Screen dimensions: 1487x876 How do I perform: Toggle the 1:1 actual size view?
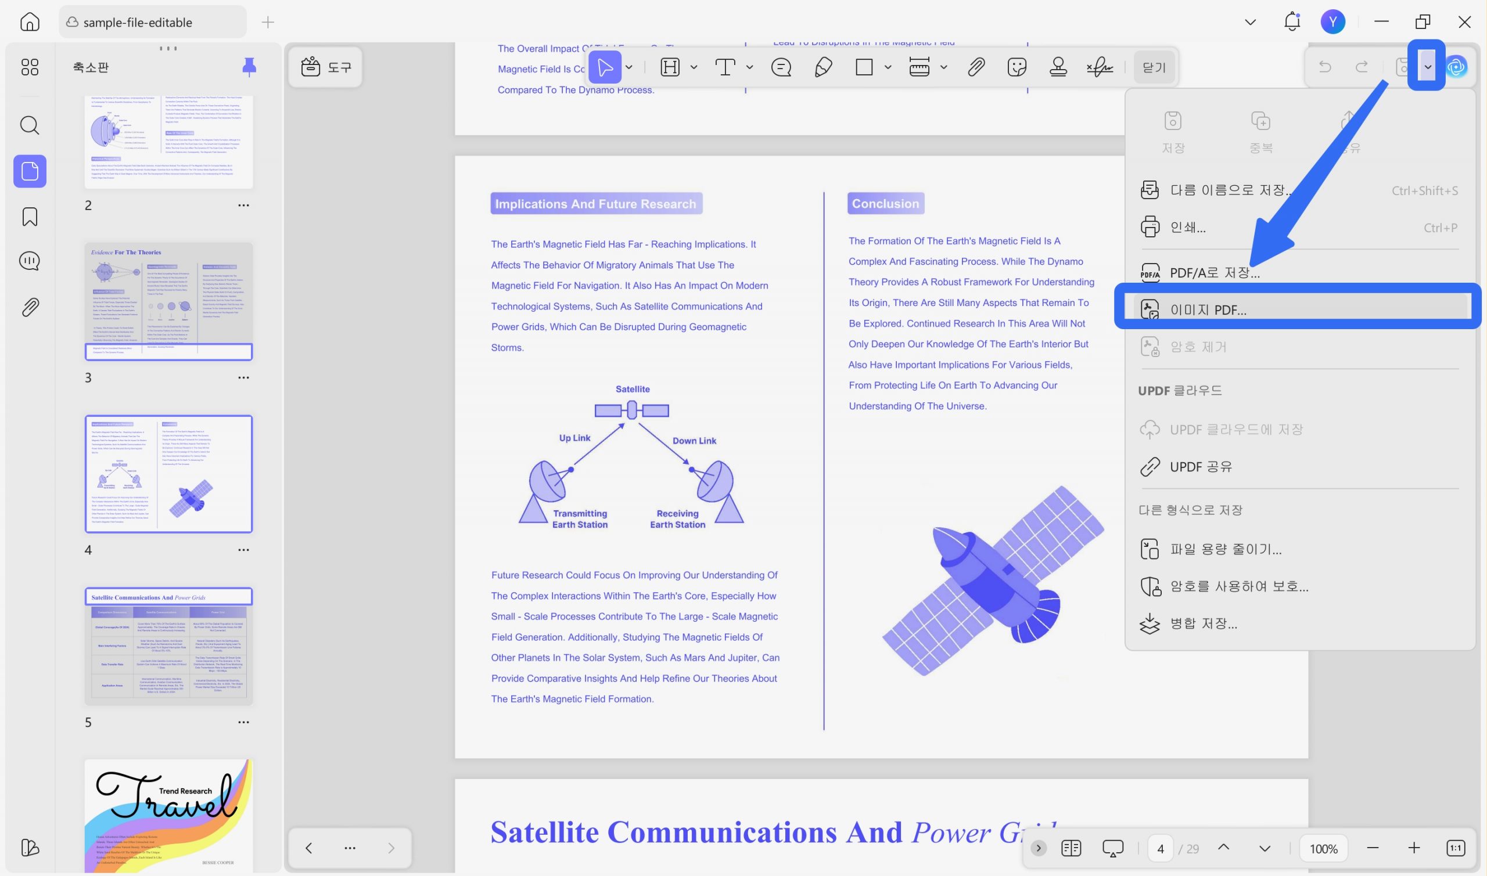point(1455,848)
